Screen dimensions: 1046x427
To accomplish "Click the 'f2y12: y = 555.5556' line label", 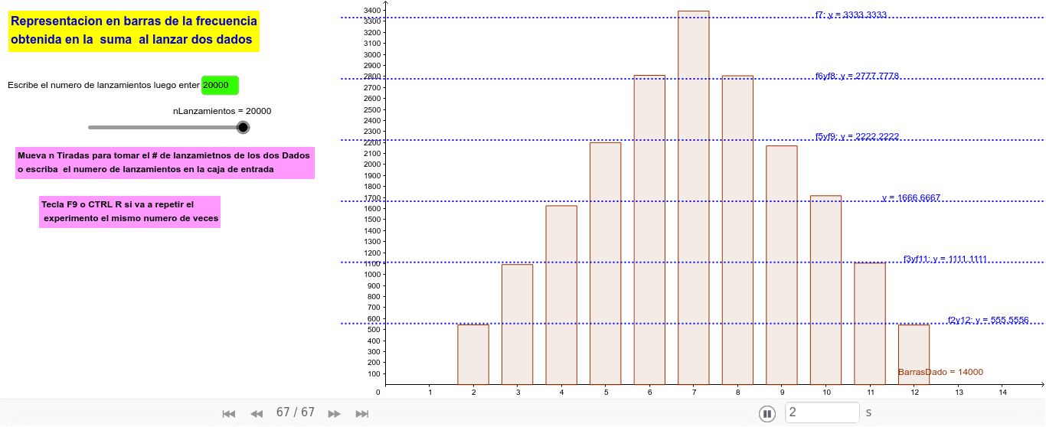I will [x=988, y=321].
